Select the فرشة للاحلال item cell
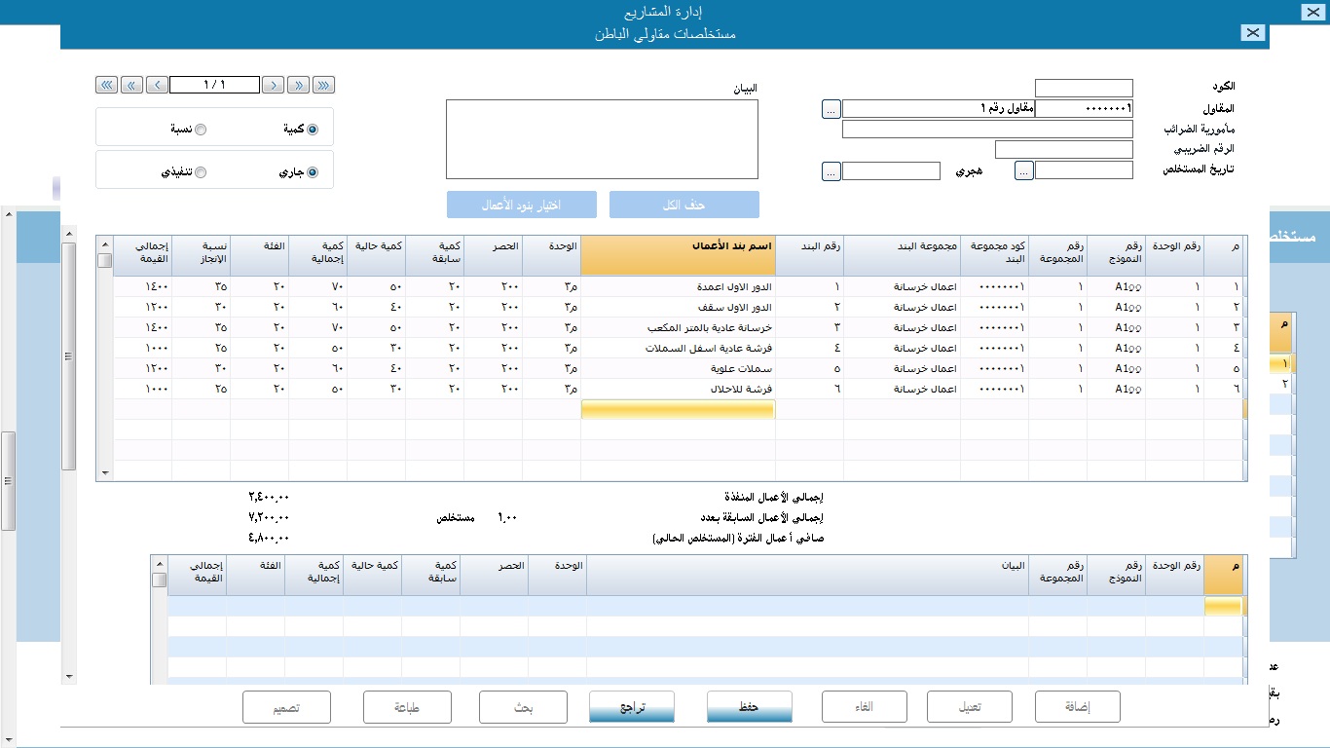The image size is (1330, 748). point(678,389)
